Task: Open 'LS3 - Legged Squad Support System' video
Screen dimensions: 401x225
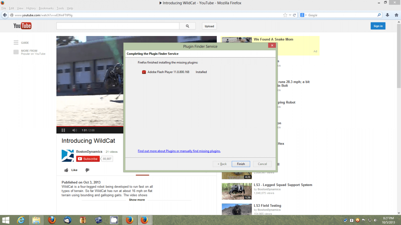Action: (283, 185)
